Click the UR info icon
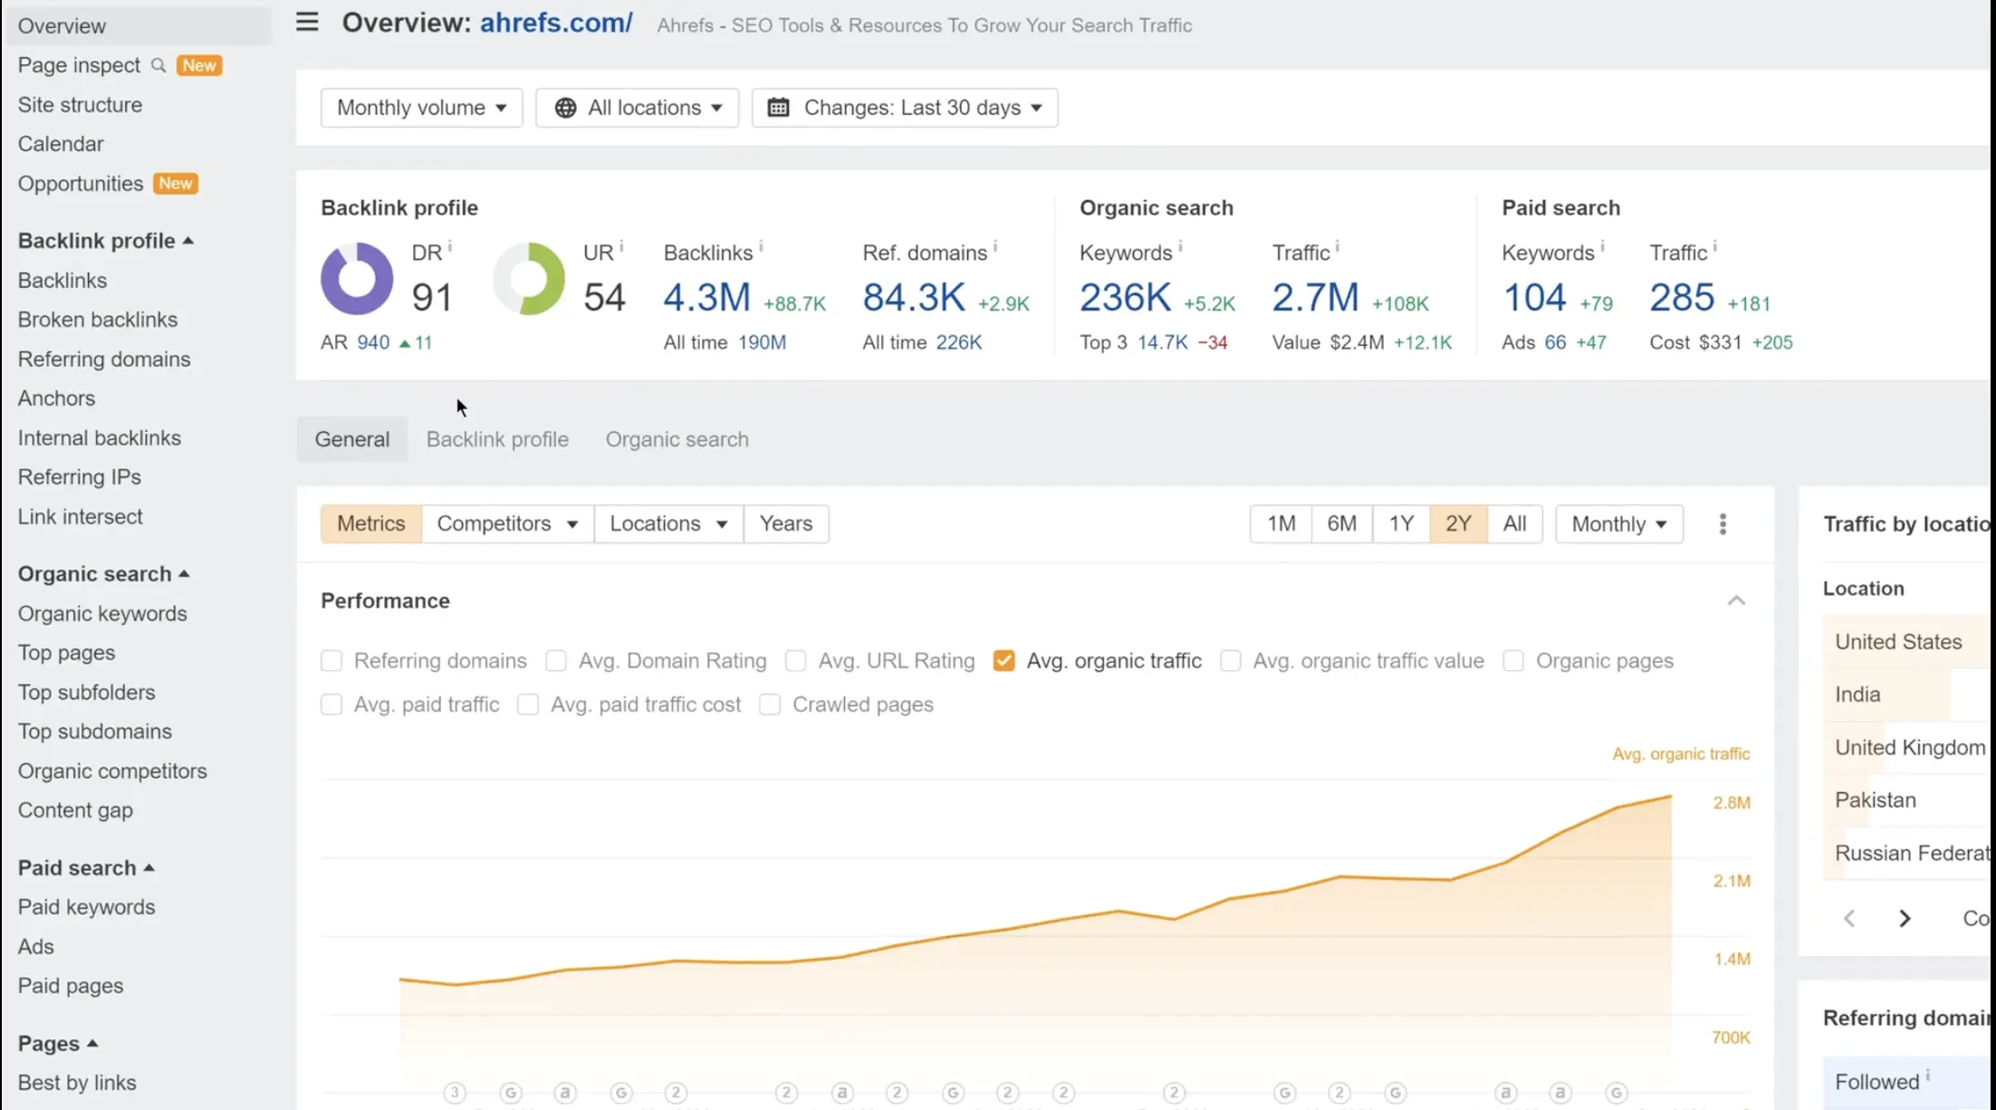Screen dimensions: 1996x1110 pos(621,246)
